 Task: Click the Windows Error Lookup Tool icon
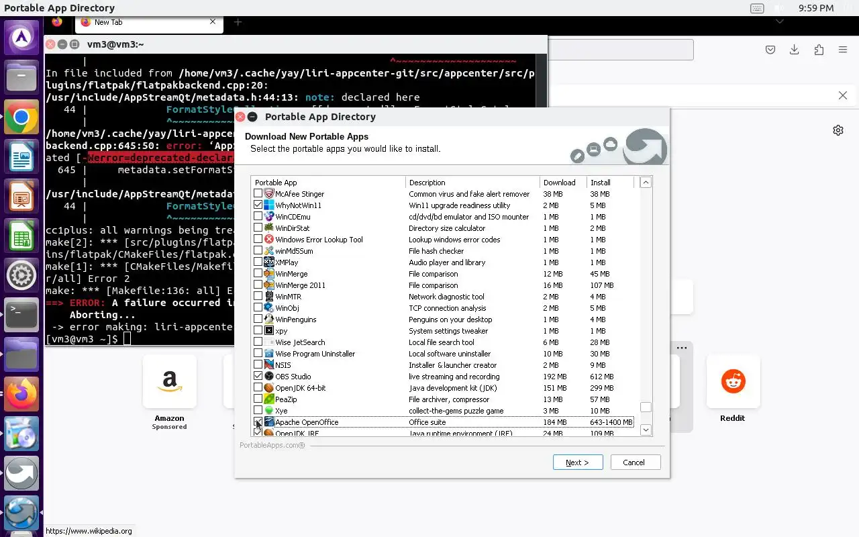(269, 240)
